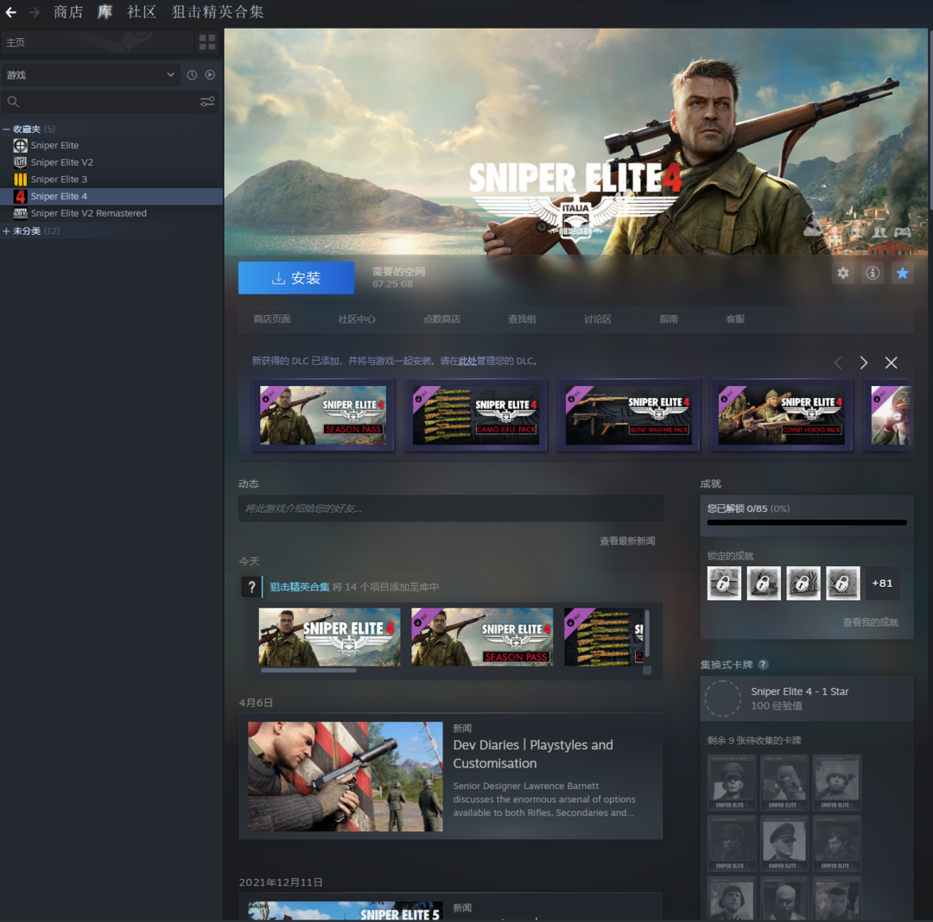Image resolution: width=933 pixels, height=922 pixels.
Task: Open the 商店页面 tab
Action: coord(272,319)
